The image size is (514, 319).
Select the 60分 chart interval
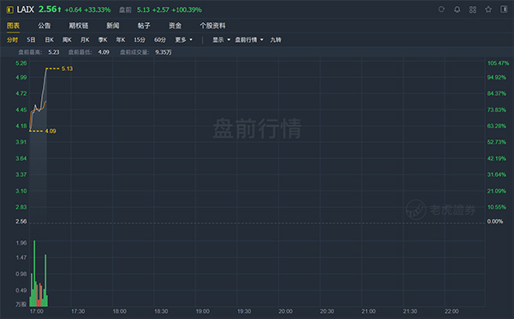(160, 39)
